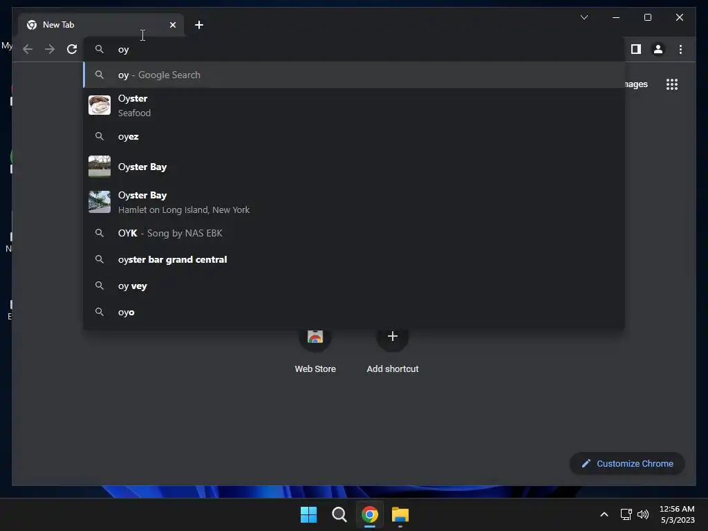This screenshot has height=531, width=708.
Task: Select the New Tab tab
Action: pos(101,25)
